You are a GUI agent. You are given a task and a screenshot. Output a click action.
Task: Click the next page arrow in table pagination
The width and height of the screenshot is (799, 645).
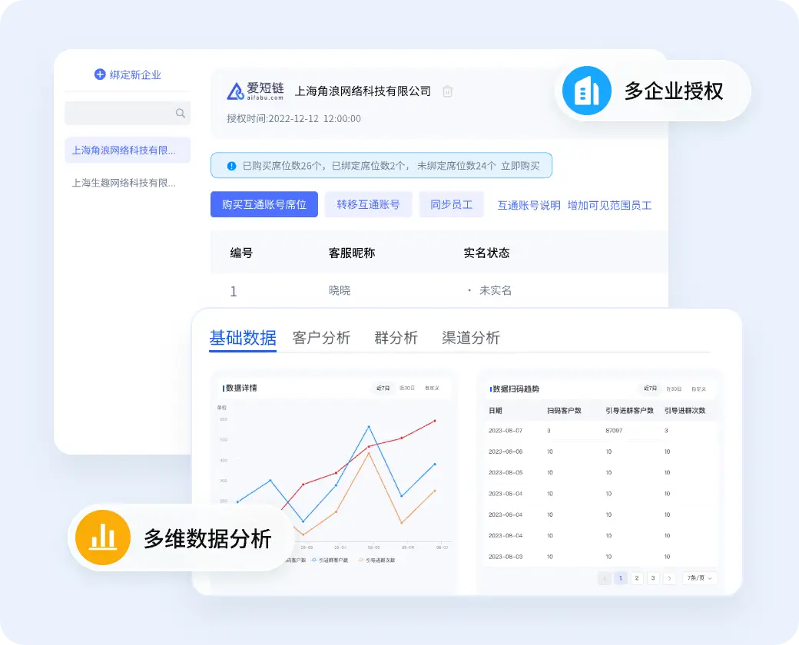pos(670,577)
